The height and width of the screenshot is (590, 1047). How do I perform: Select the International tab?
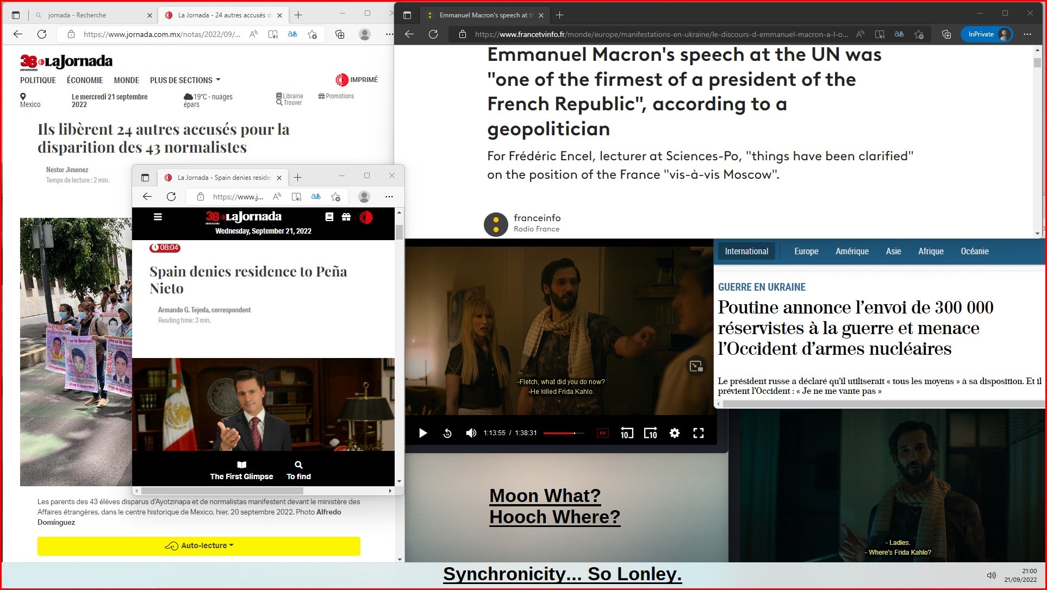(746, 252)
